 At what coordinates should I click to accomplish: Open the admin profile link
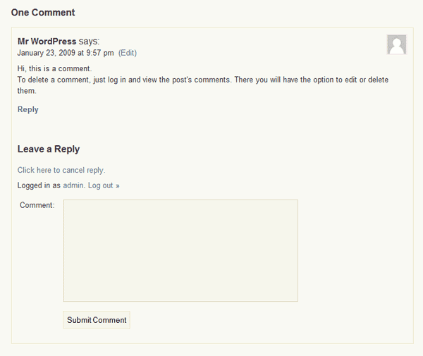coord(74,185)
